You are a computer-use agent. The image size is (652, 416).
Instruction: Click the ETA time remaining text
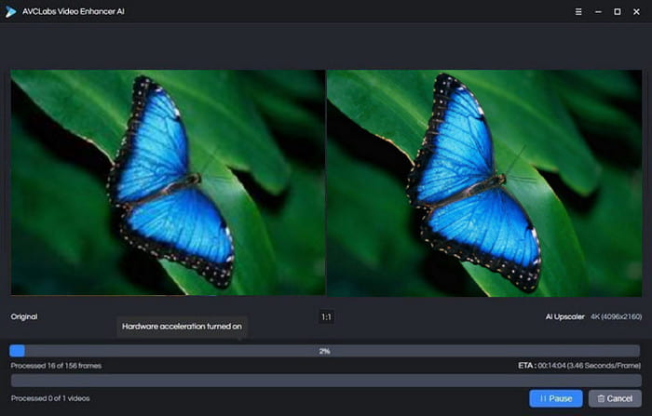[x=578, y=366]
